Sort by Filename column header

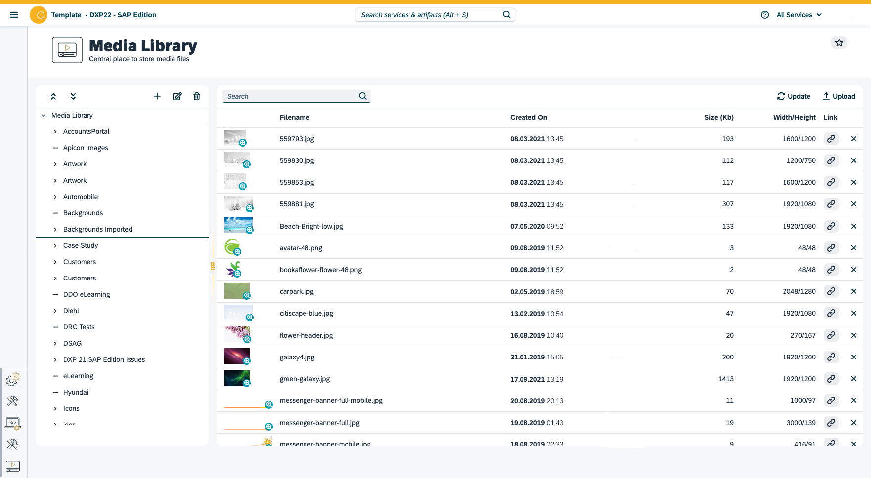tap(295, 117)
